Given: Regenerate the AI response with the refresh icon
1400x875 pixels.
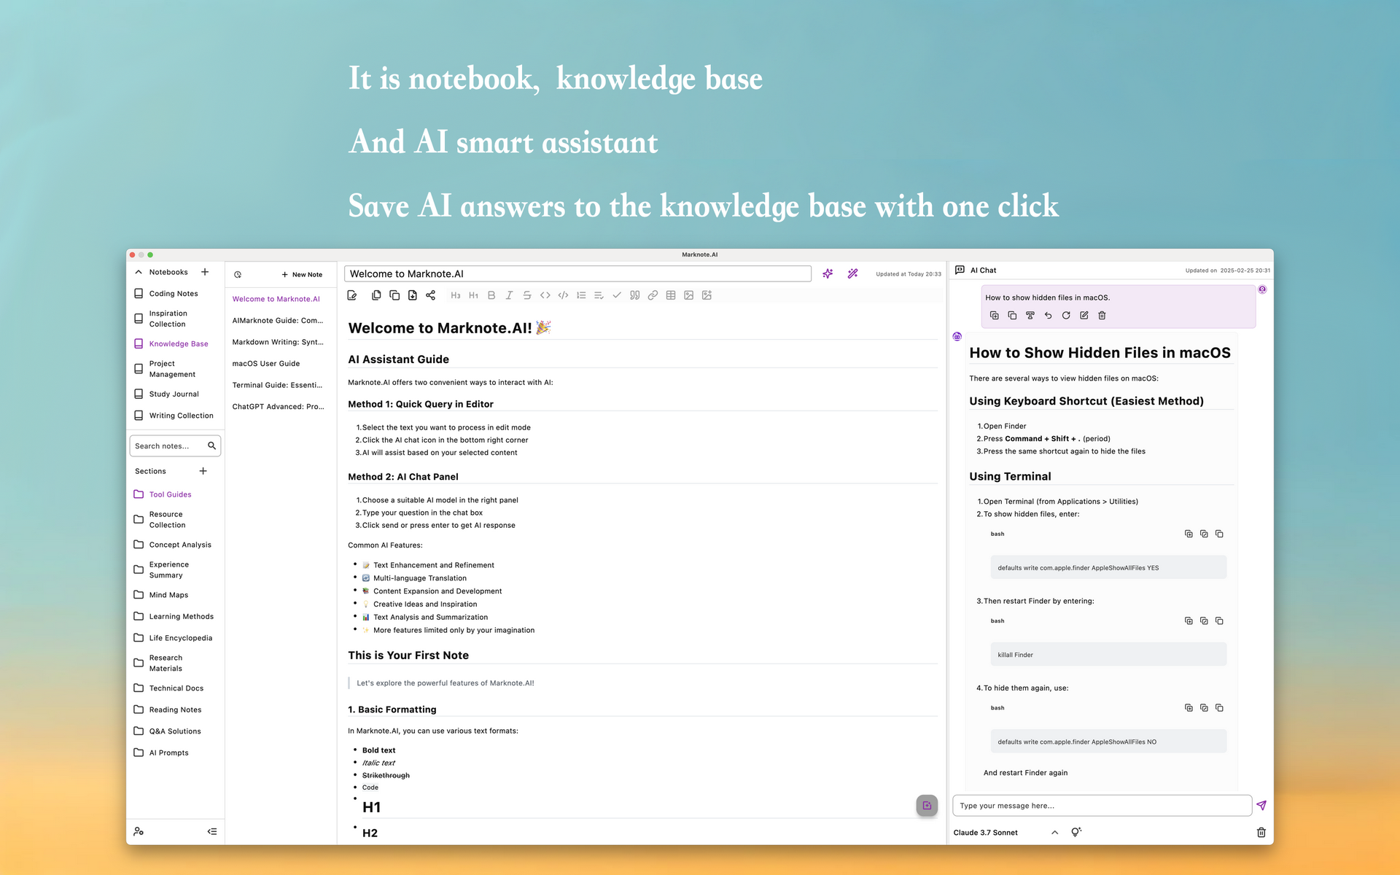Looking at the screenshot, I should click(1066, 315).
